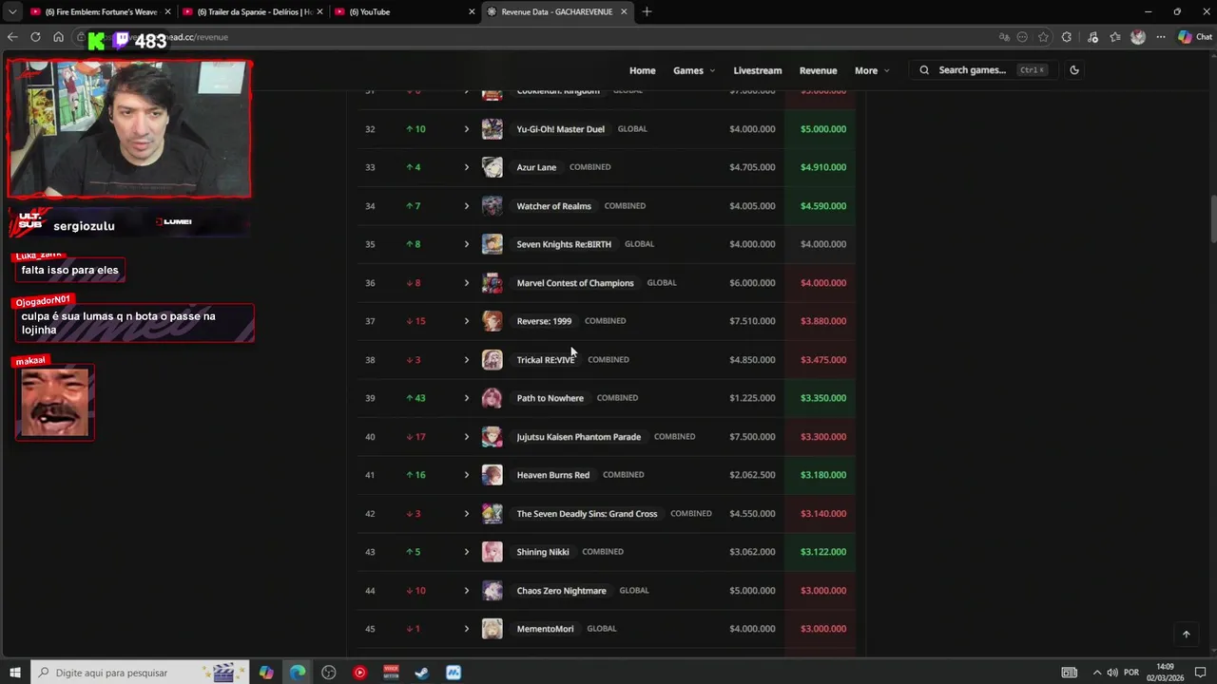The image size is (1217, 684).
Task: Refresh the page in the browser
Action: click(35, 37)
